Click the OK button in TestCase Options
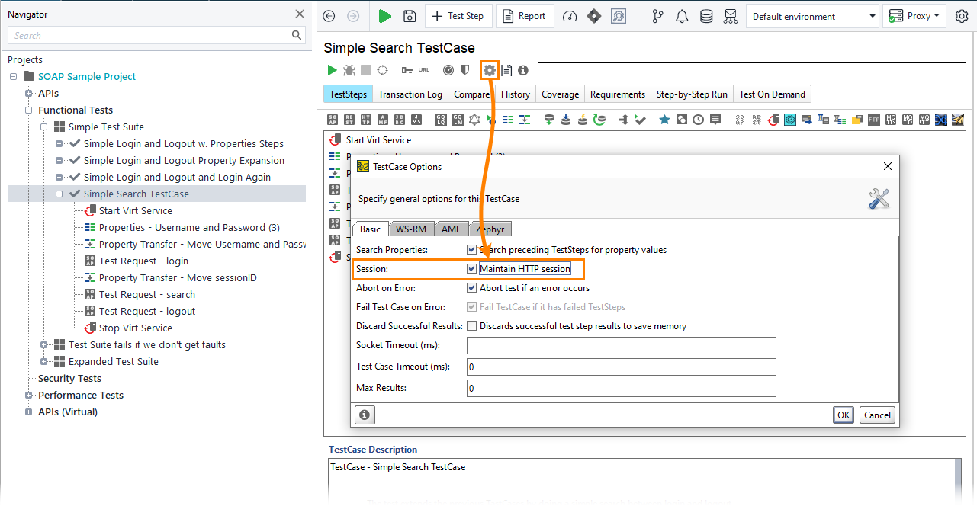Image resolution: width=977 pixels, height=506 pixels. [844, 415]
